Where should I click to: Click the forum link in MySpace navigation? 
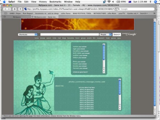pyautogui.click(x=77, y=38)
